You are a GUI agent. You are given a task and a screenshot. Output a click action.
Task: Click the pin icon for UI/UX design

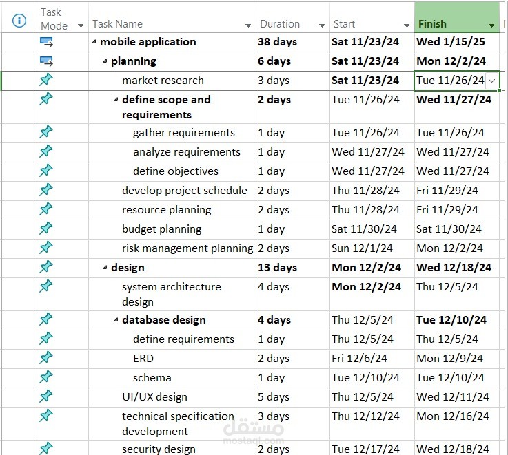46,396
